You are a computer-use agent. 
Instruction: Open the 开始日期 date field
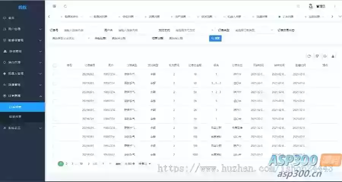point(130,38)
